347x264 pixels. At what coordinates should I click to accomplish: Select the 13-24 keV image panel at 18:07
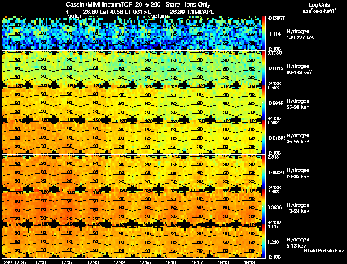[197, 207]
